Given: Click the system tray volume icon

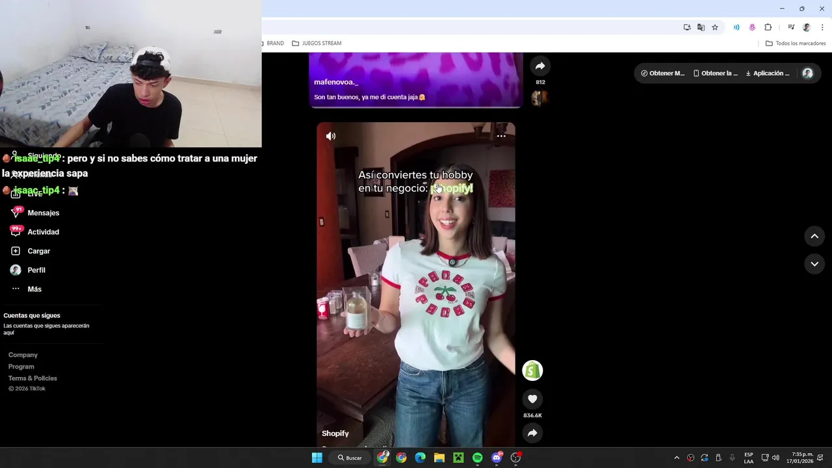Looking at the screenshot, I should coord(775,458).
